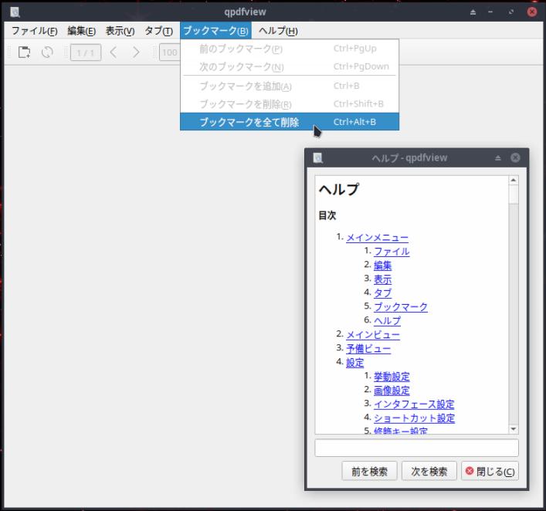The width and height of the screenshot is (546, 511).
Task: Click the 次を検索 button
Action: (x=429, y=472)
